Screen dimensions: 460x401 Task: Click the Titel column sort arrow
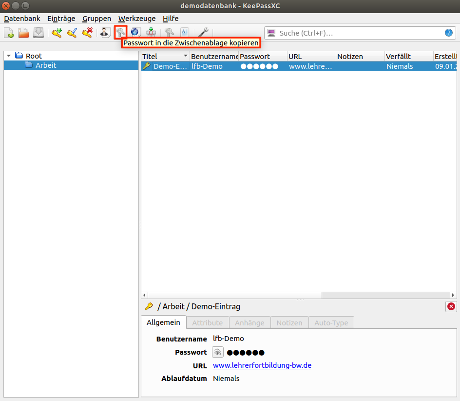click(185, 57)
